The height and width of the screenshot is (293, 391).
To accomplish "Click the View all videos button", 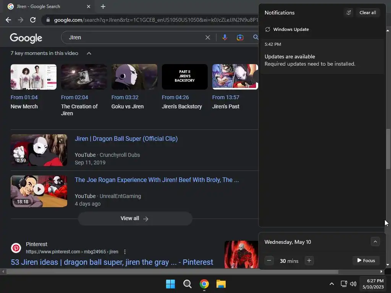I will pos(135,219).
